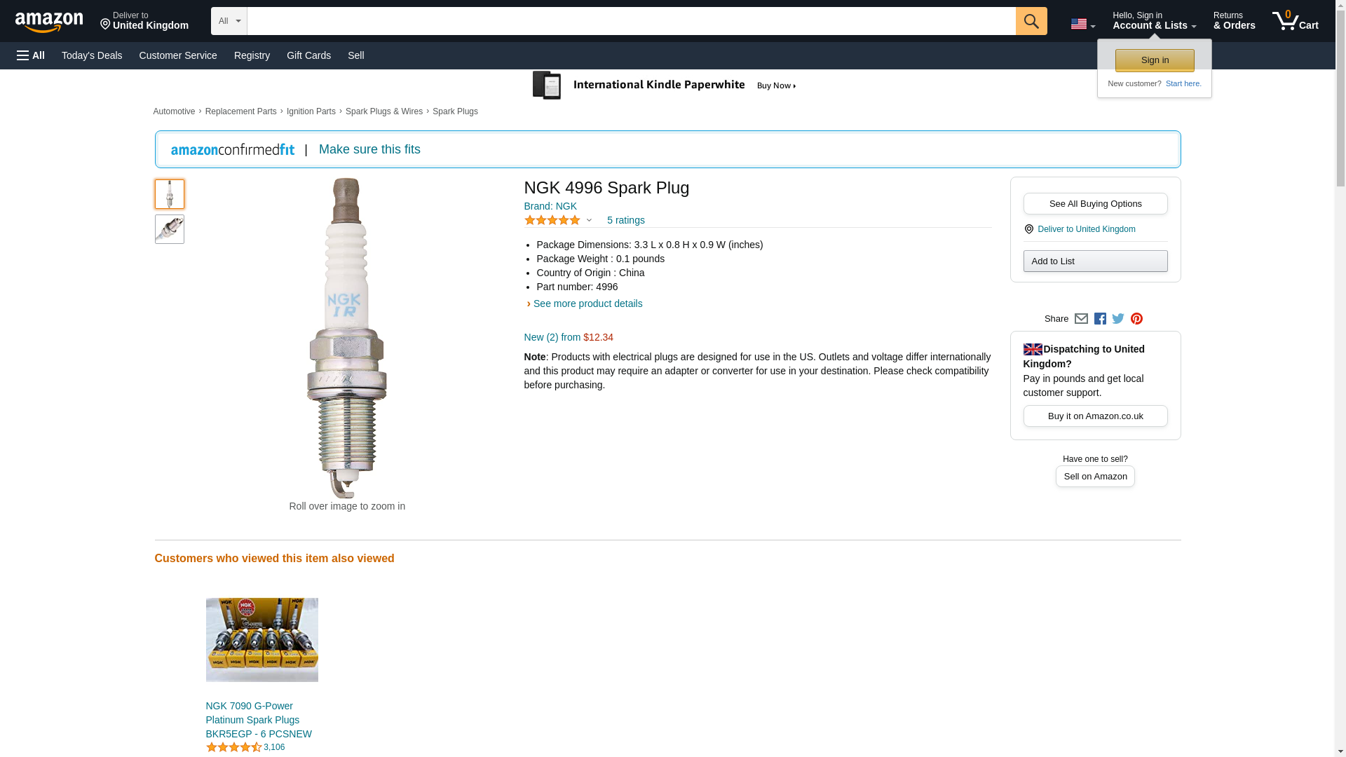1346x757 pixels.
Task: Share on Pinterest icon
Action: click(x=1136, y=319)
